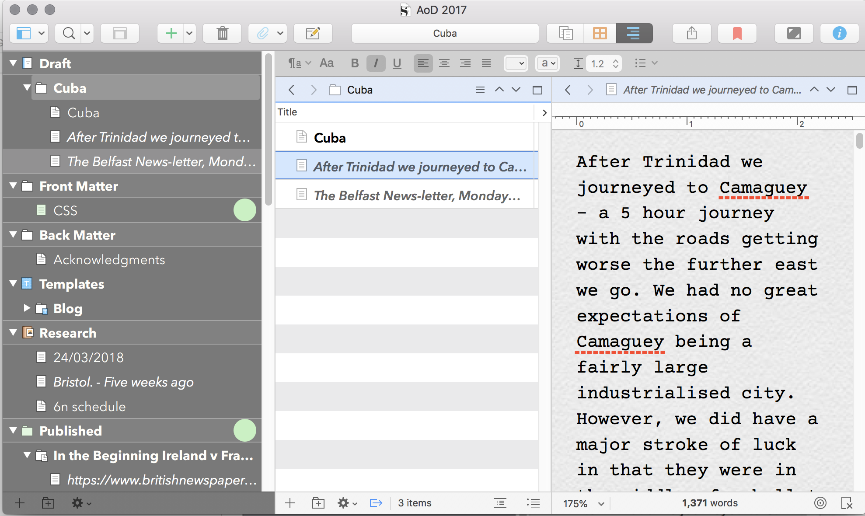Screen dimensions: 865x516
Task: Show the red bookmarks button
Action: 737,33
